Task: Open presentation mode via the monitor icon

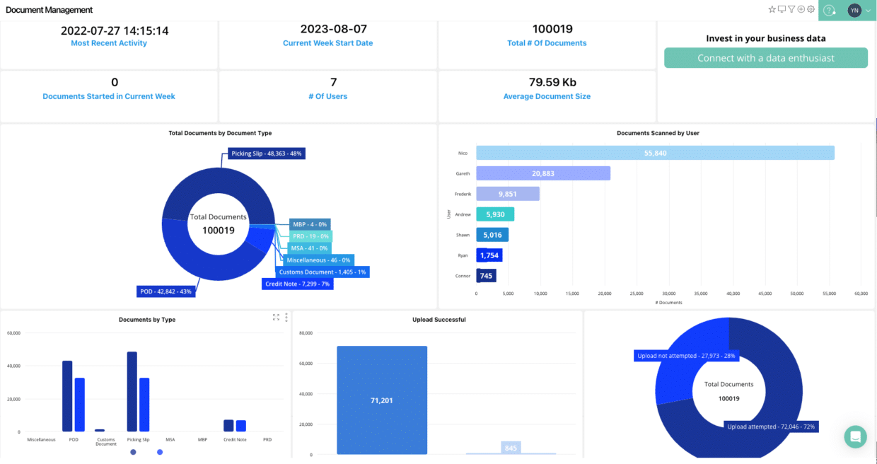Action: pyautogui.click(x=782, y=10)
